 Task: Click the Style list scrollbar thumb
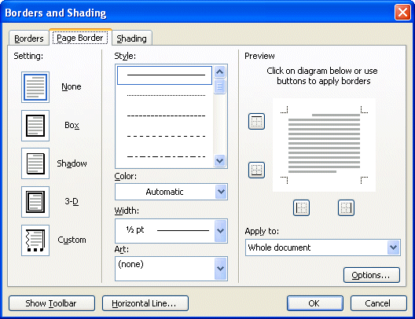(220, 86)
